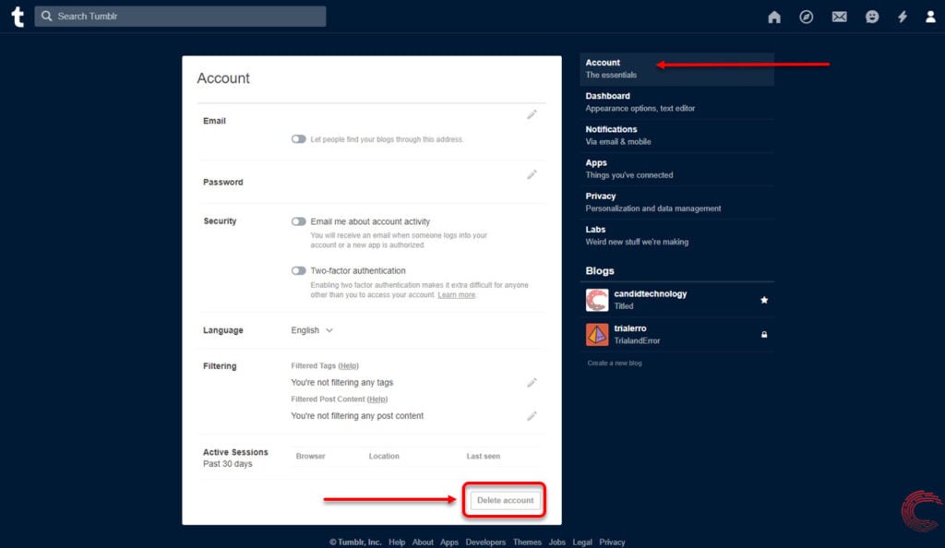This screenshot has height=548, width=945.
Task: Open the candidtechnology blog avatar
Action: (597, 300)
